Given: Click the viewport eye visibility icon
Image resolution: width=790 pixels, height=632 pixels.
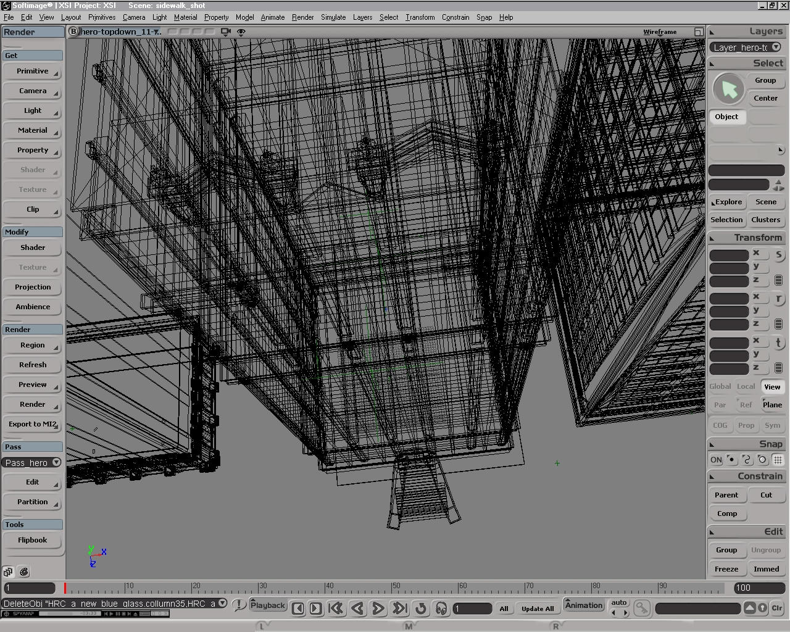Looking at the screenshot, I should (241, 31).
